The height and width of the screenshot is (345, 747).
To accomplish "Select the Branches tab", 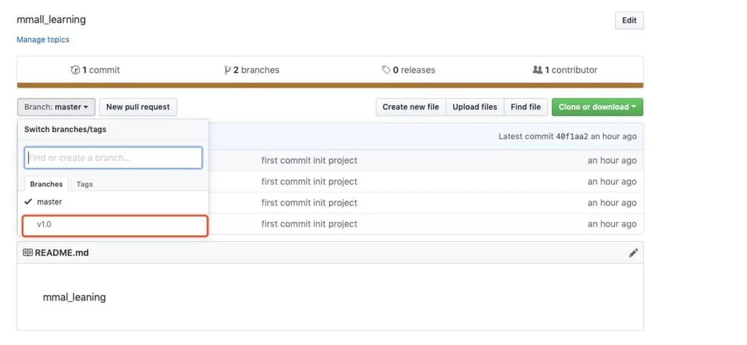I will pos(46,184).
